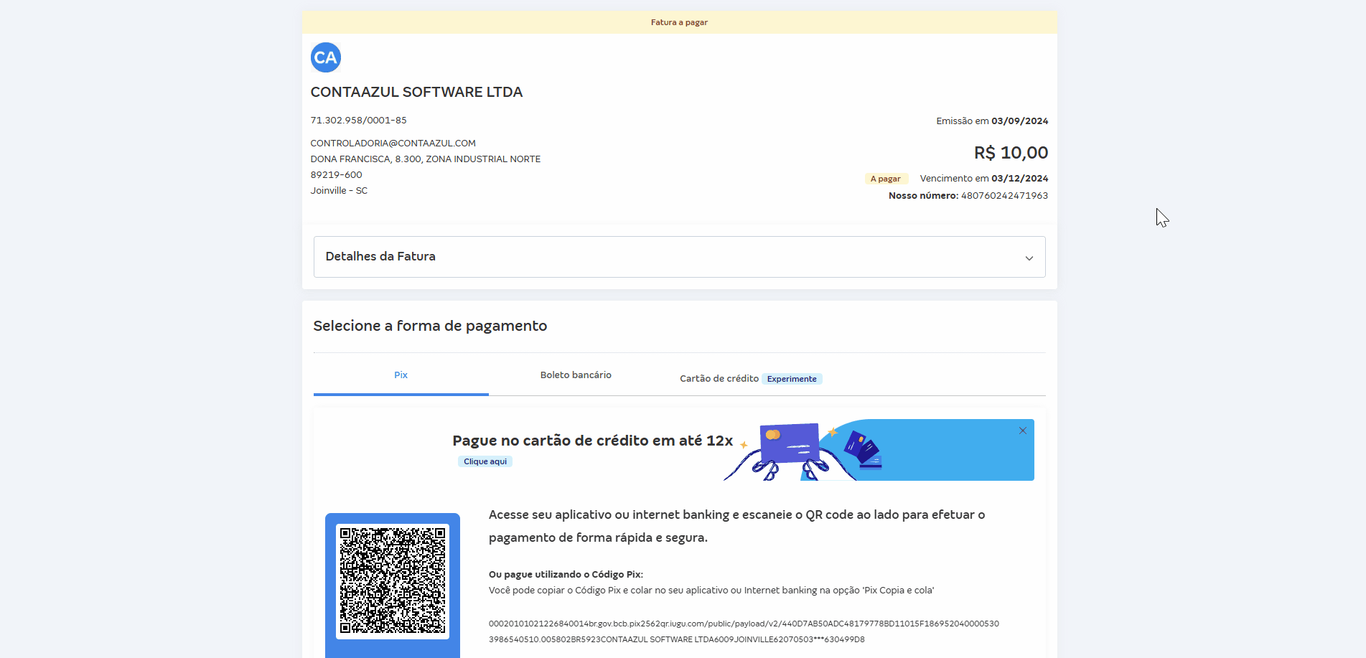This screenshot has width=1366, height=658.
Task: Click Pague no cartão de crédito headline
Action: pyautogui.click(x=592, y=441)
